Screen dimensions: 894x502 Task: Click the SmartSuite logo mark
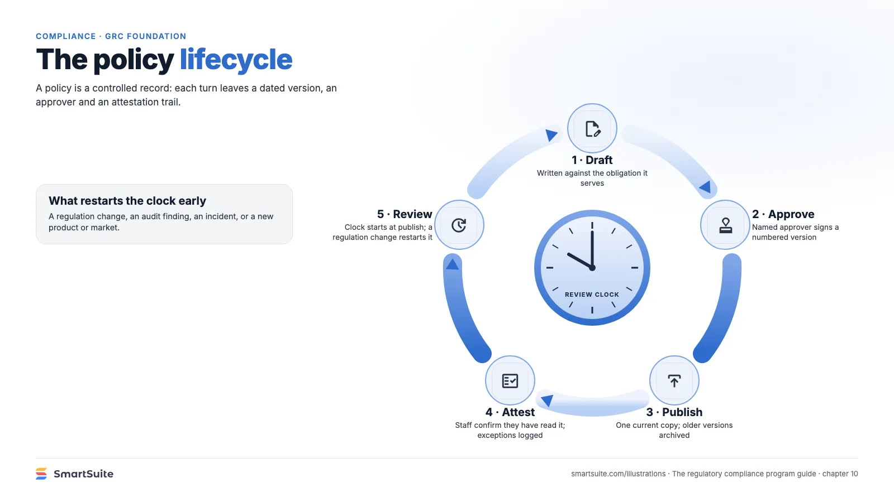pyautogui.click(x=41, y=474)
